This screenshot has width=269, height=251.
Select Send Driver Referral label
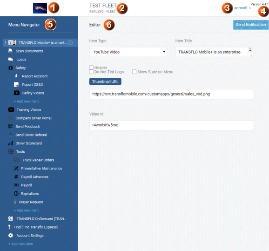(31, 135)
